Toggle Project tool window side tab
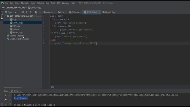190x107 pixels. (2, 15)
